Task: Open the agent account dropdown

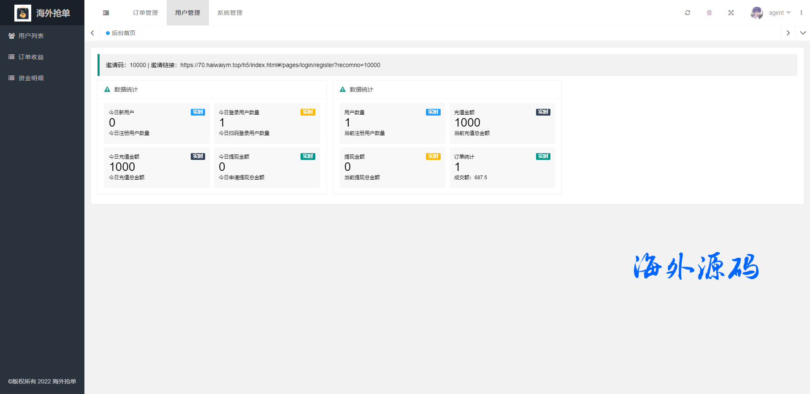Action: click(779, 13)
